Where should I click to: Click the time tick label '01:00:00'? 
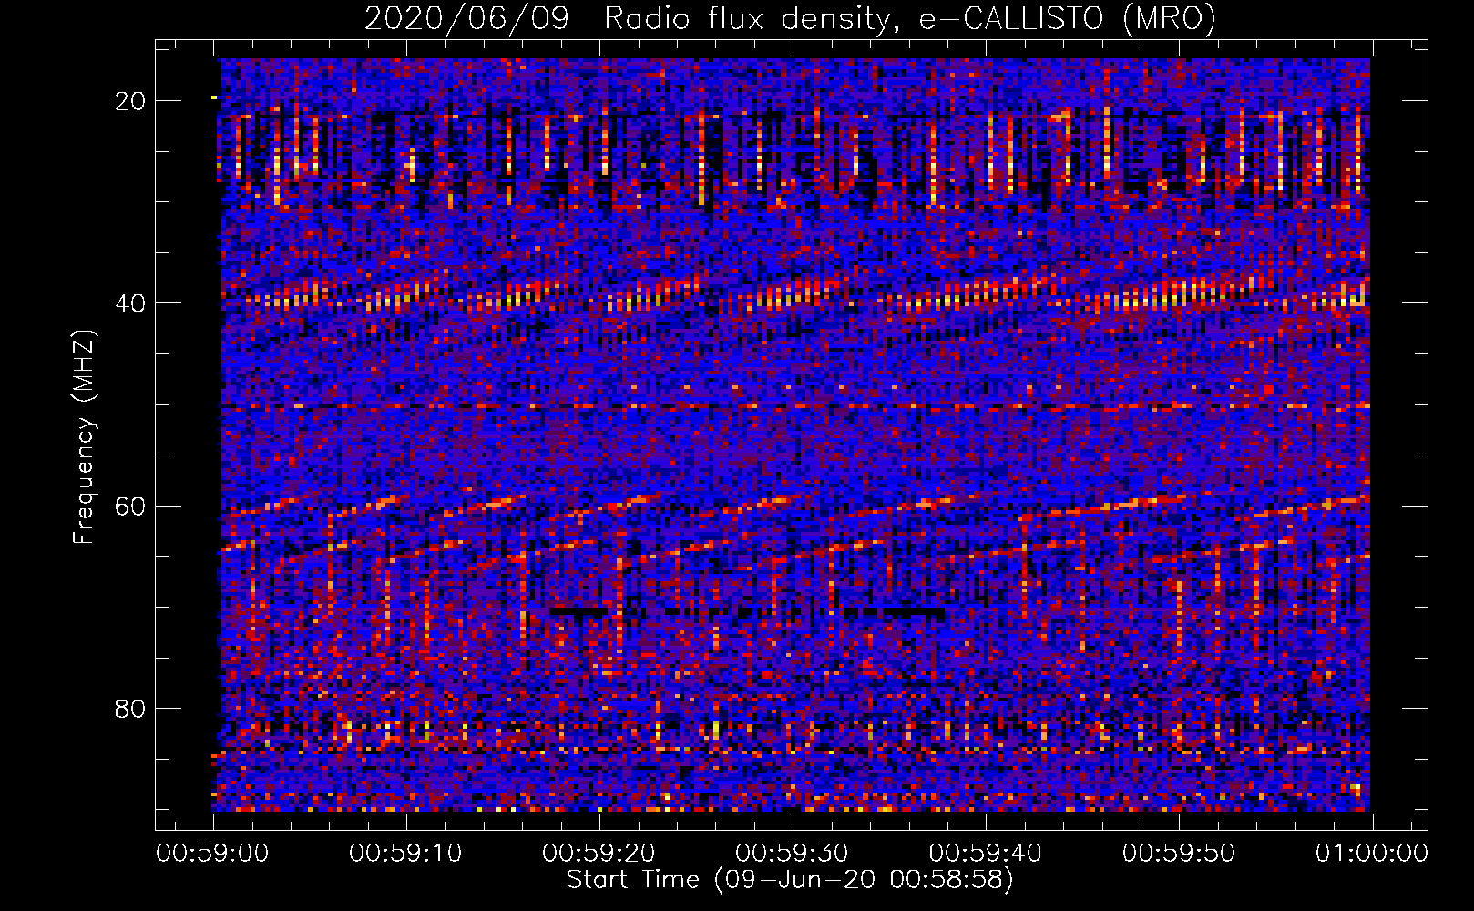(1371, 853)
